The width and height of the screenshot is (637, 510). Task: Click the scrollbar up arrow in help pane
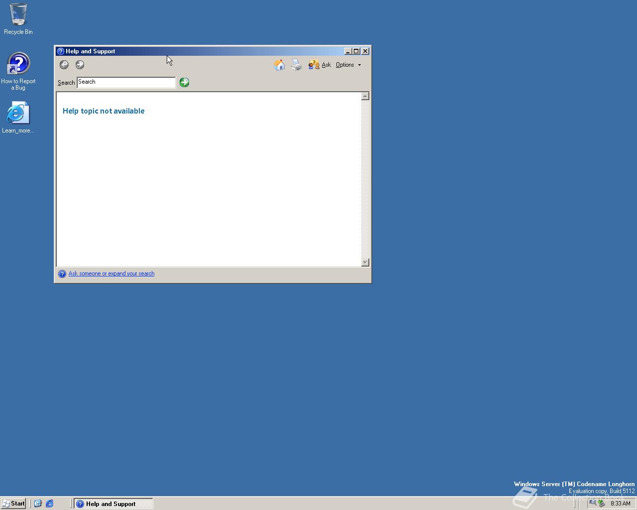365,96
